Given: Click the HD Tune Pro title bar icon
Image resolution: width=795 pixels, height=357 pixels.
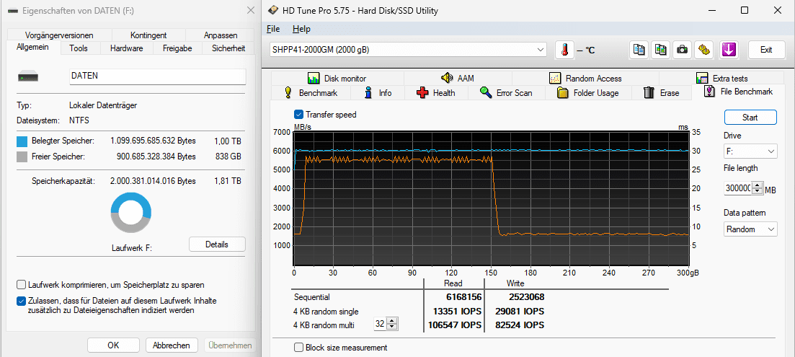Looking at the screenshot, I should 272,11.
